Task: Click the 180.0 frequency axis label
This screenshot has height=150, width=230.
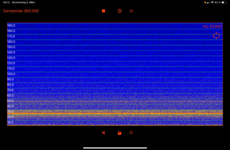Action: pos(11,31)
